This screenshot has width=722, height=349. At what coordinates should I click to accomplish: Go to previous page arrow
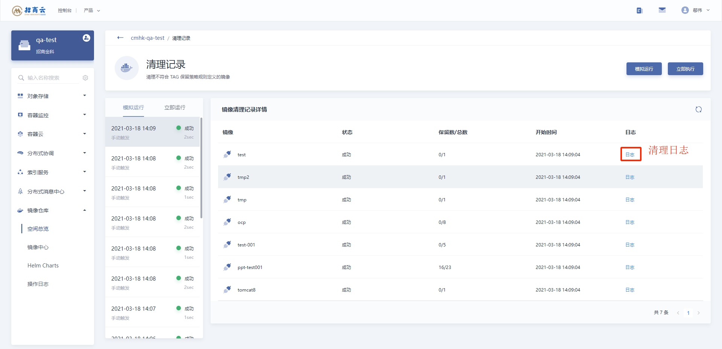tap(678, 313)
